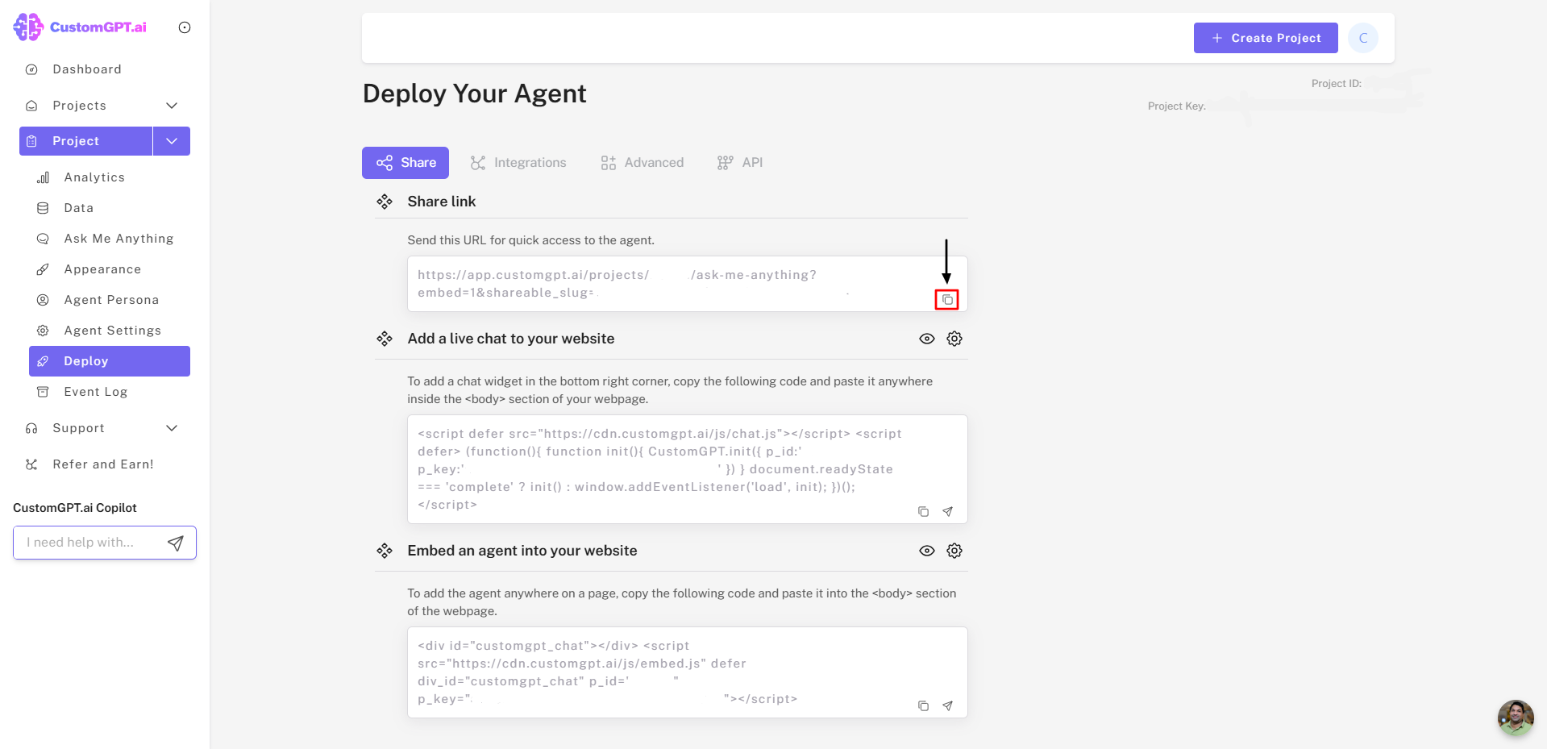Click Support headset icon
1547x749 pixels.
pos(32,428)
